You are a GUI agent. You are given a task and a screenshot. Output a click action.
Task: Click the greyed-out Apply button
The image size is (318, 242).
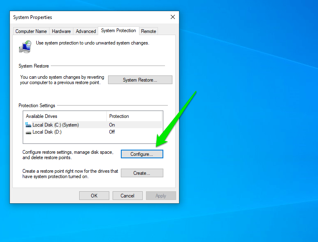[161, 195]
